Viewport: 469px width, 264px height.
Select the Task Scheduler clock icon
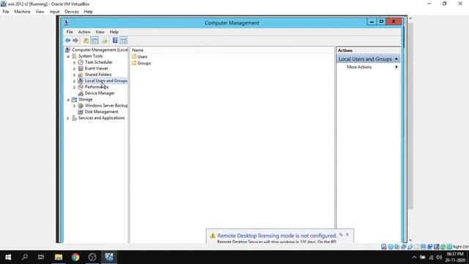81,62
